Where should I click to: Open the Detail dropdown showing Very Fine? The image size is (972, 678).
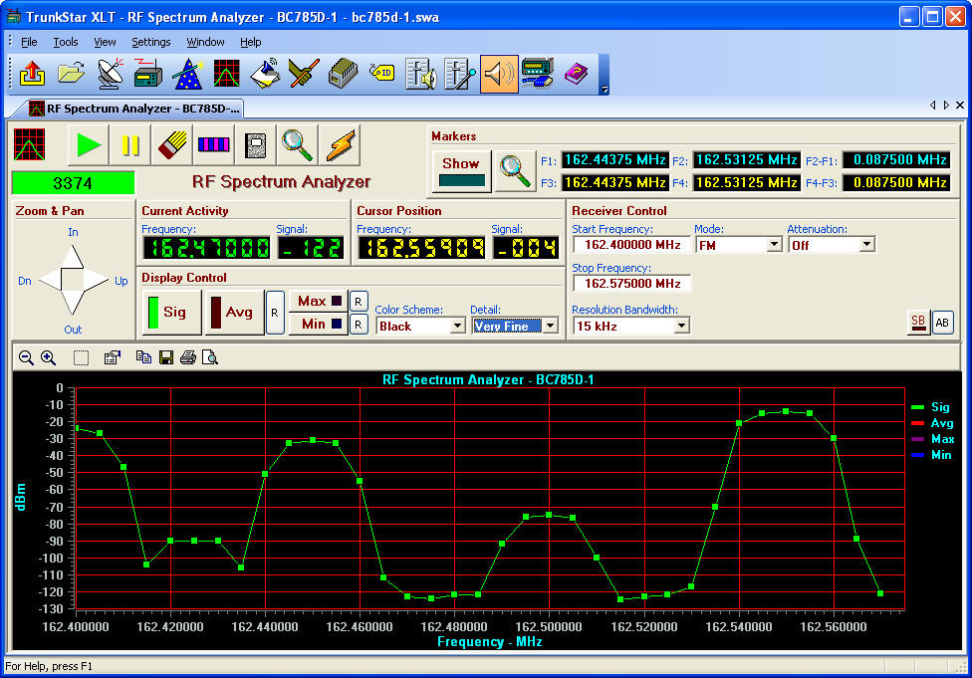(x=550, y=326)
